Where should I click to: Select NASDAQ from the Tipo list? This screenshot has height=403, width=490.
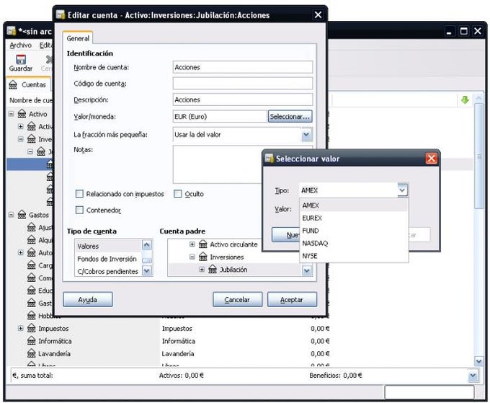click(x=354, y=243)
